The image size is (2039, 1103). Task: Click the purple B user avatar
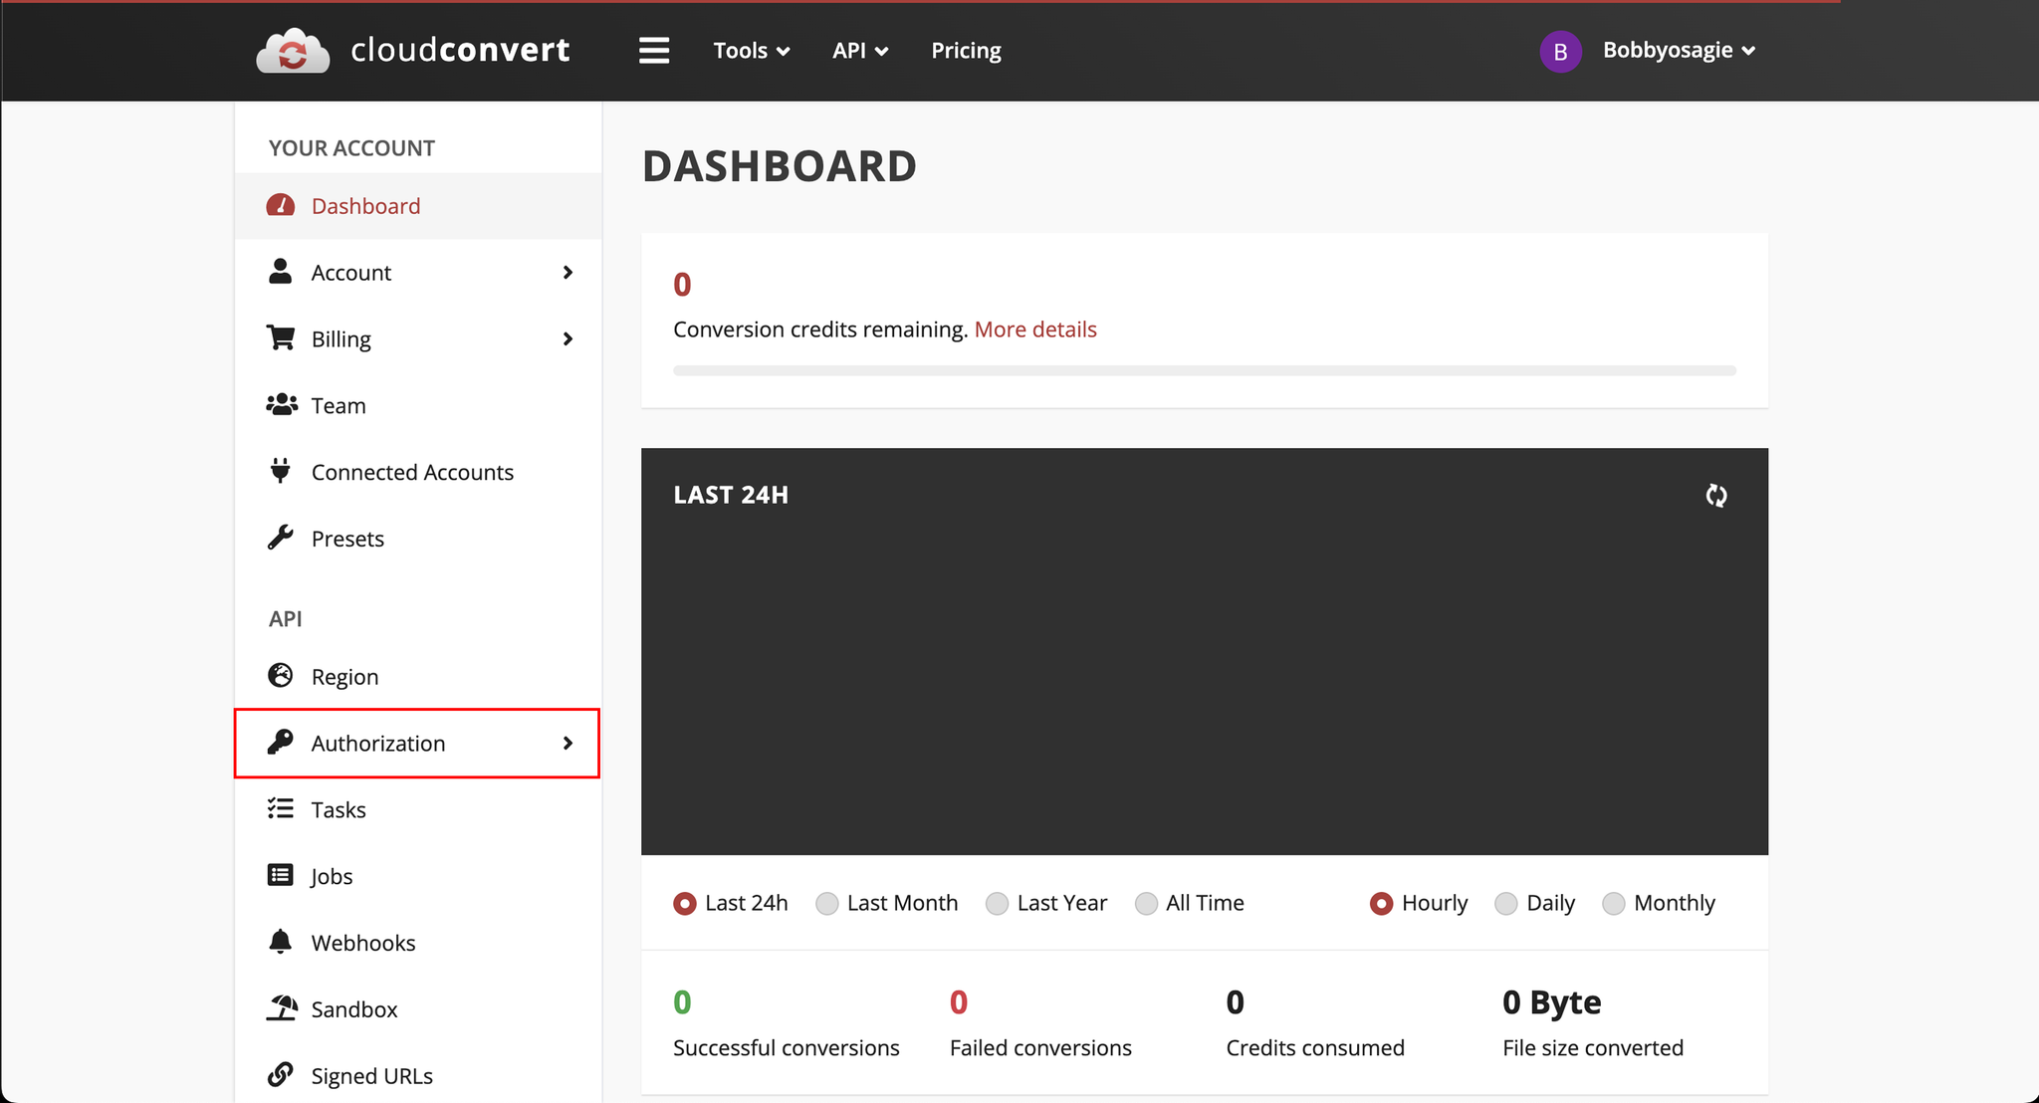pyautogui.click(x=1560, y=52)
